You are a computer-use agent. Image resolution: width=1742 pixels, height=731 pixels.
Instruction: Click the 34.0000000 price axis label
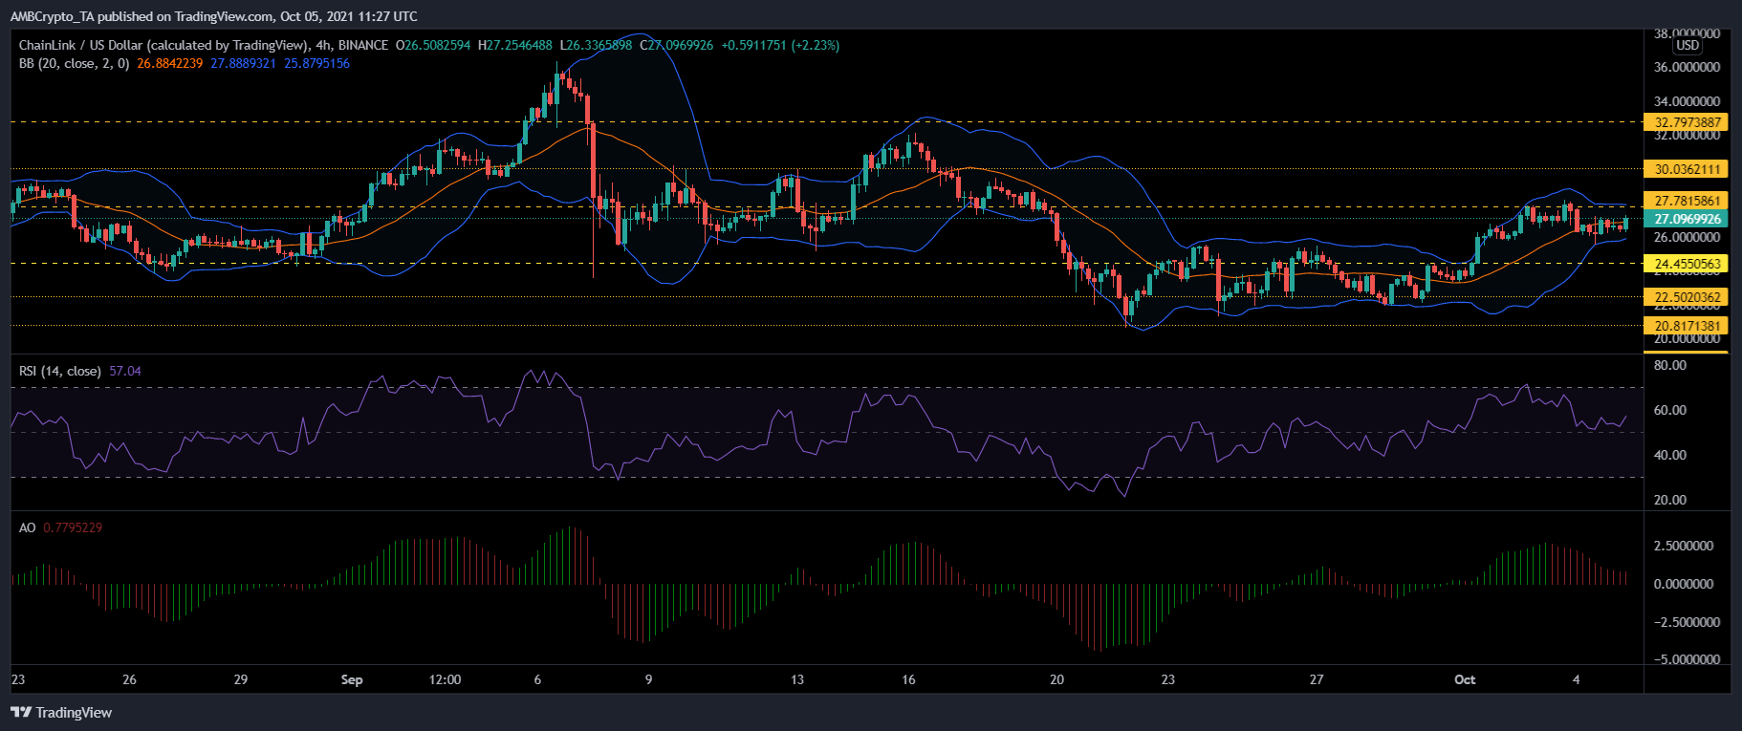click(x=1688, y=101)
